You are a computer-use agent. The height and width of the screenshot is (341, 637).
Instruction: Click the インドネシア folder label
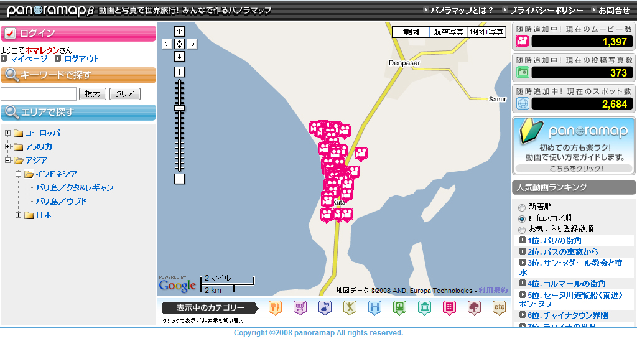[57, 174]
